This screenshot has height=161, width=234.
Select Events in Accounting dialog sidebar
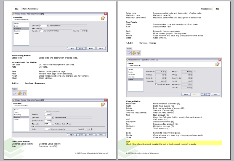(16, 26)
